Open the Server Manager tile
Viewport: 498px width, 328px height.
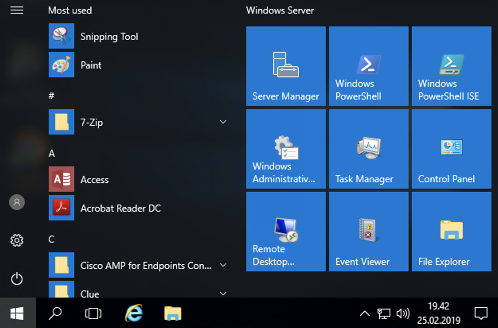[x=286, y=66]
